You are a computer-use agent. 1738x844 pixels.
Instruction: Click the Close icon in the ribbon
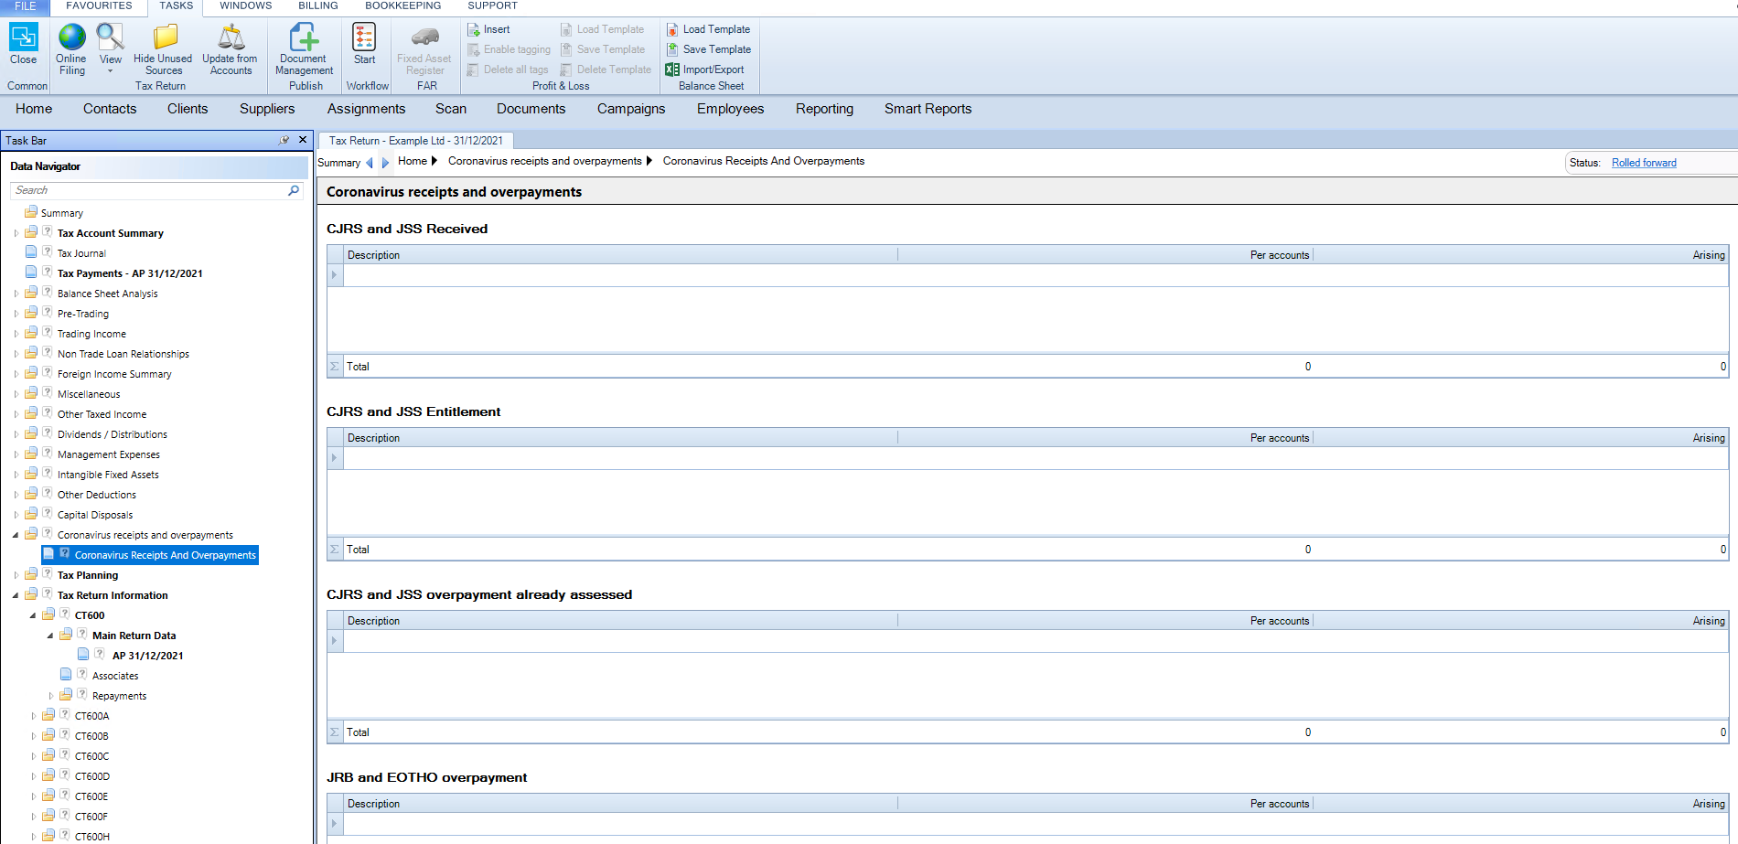[x=23, y=37]
